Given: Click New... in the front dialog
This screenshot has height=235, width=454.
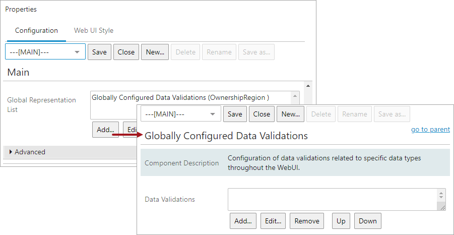Looking at the screenshot, I should pyautogui.click(x=290, y=114).
